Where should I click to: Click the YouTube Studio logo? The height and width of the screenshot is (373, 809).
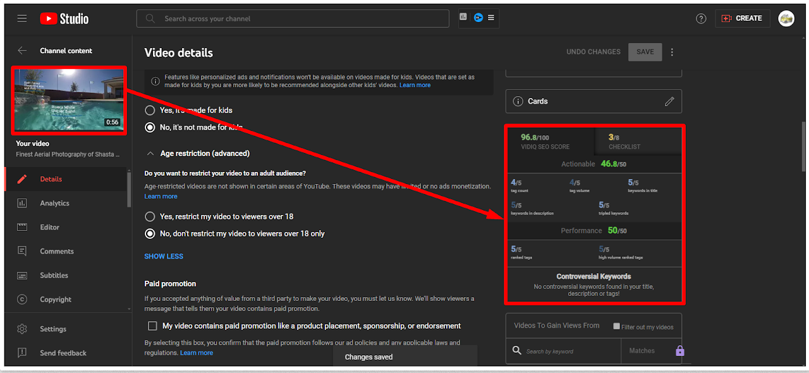click(x=64, y=18)
